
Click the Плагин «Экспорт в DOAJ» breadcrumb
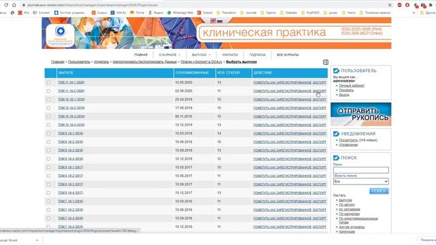[x=202, y=62]
